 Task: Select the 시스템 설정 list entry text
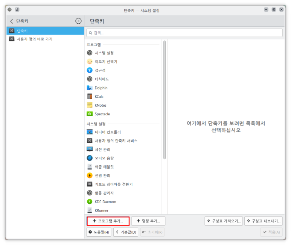[104, 53]
